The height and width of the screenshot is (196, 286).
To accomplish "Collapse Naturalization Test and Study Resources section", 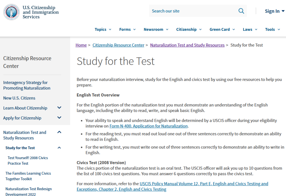I will pyautogui.click(x=59, y=132).
